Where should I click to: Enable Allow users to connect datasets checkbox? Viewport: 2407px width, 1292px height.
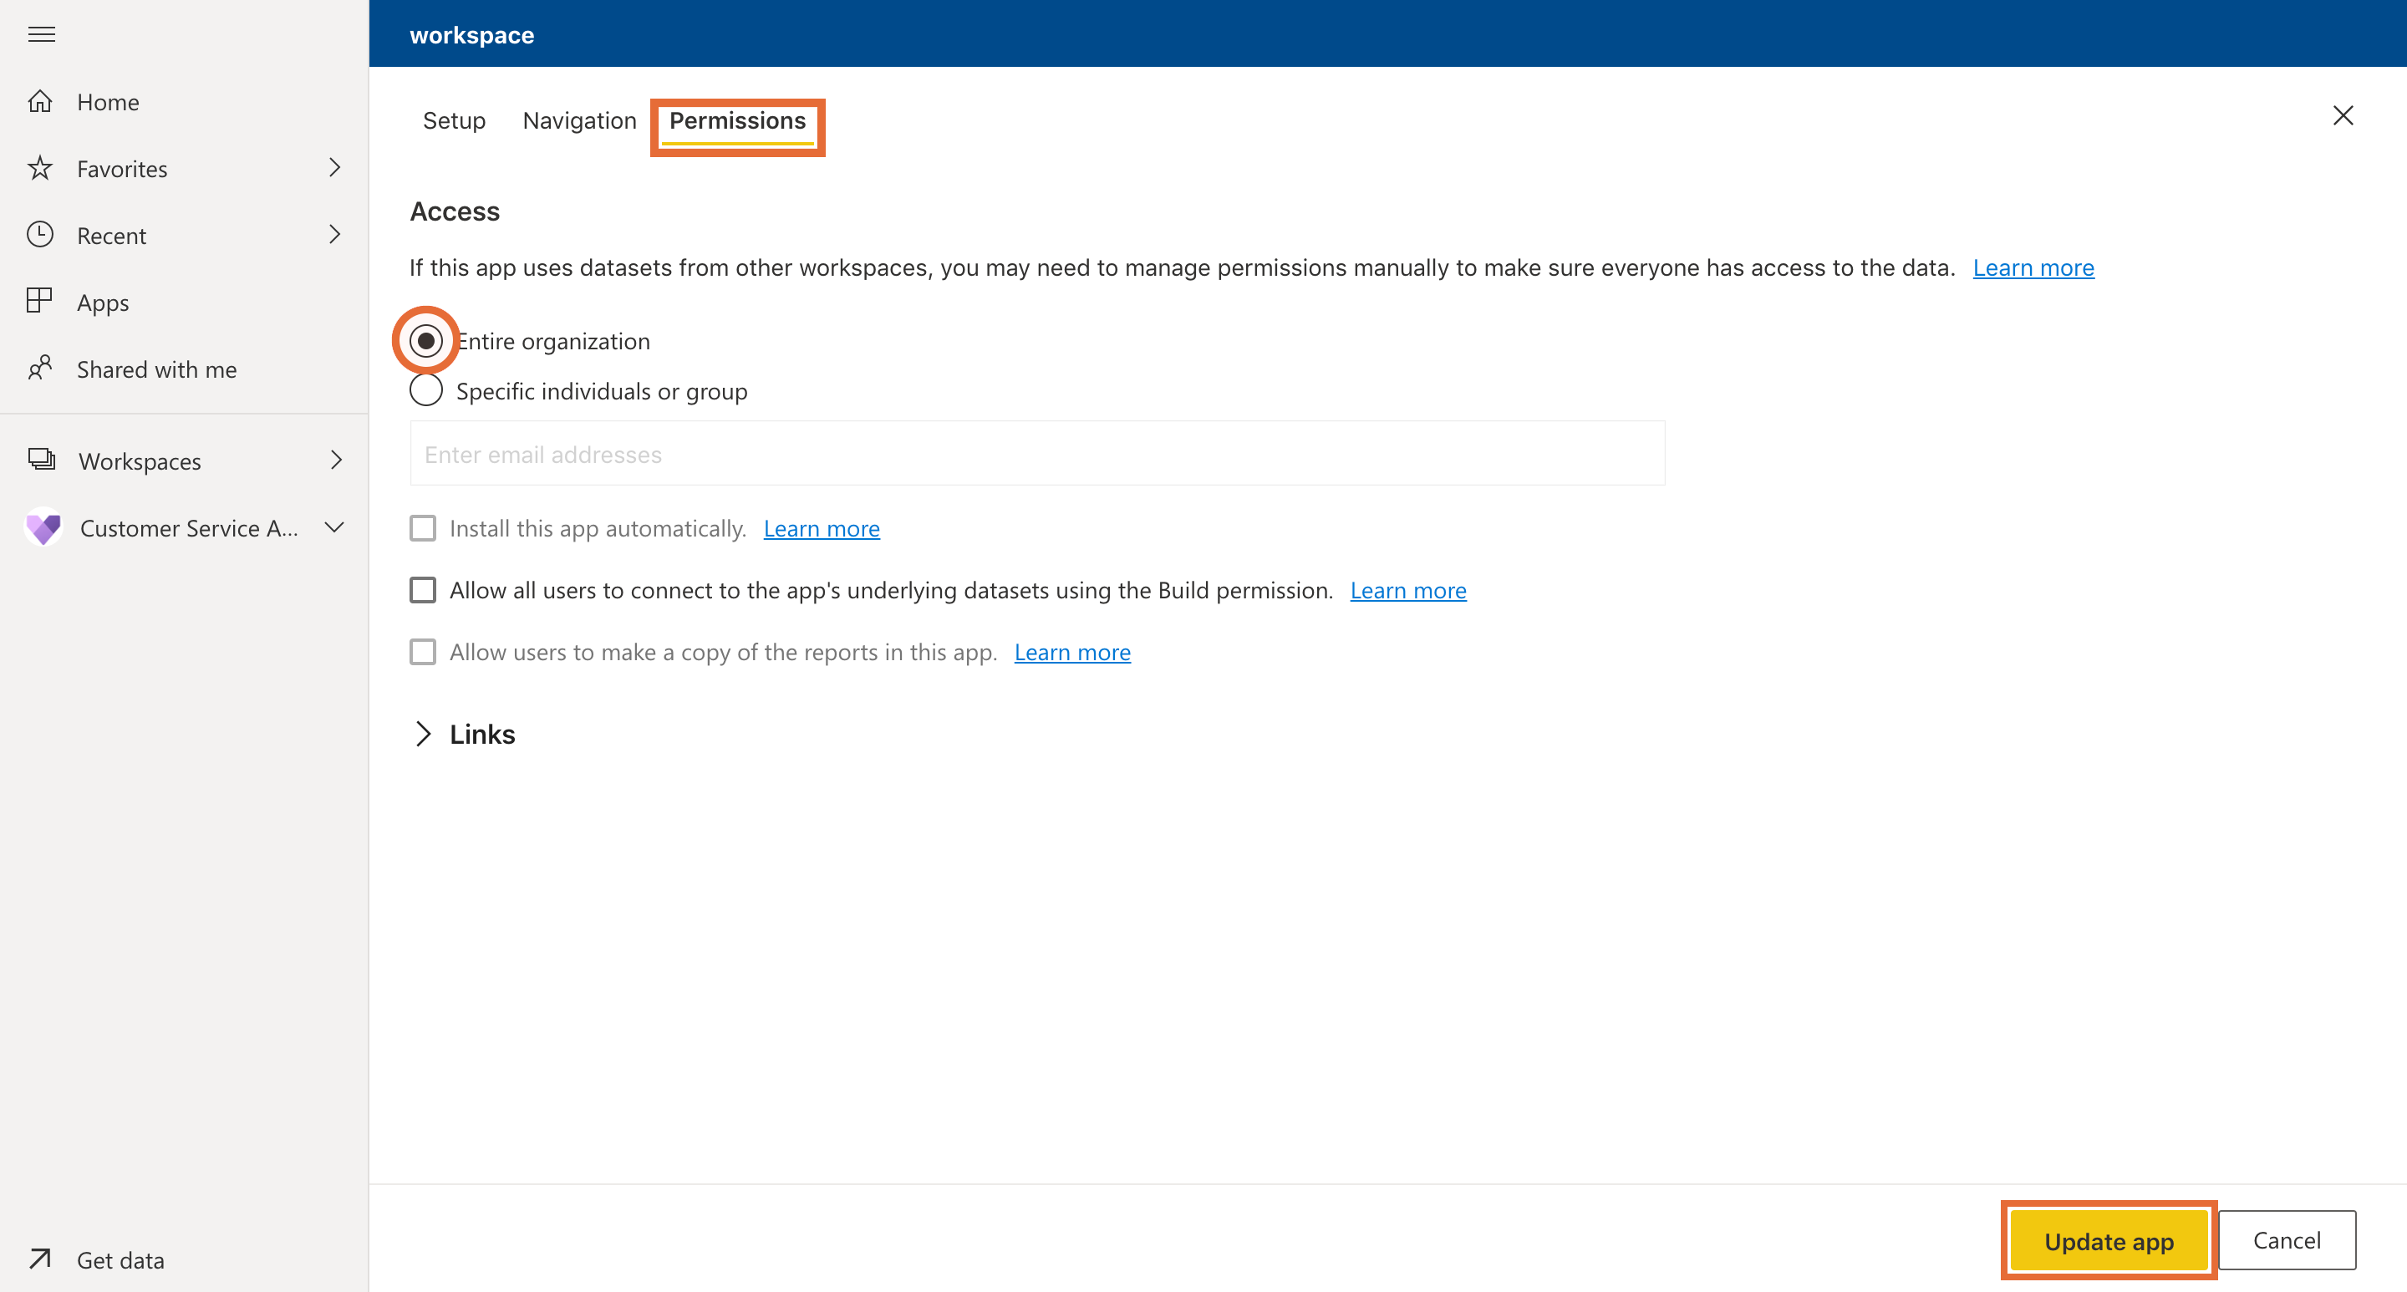424,588
